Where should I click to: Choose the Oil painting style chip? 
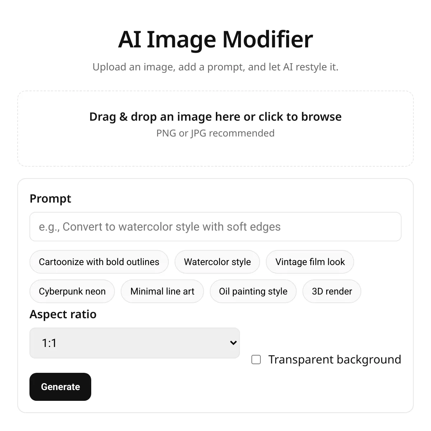[253, 291]
